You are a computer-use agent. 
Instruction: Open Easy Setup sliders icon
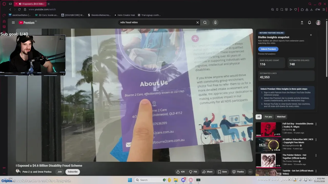324,9
